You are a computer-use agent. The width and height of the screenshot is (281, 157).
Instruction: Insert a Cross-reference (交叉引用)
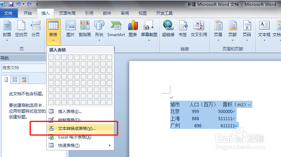click(199, 29)
